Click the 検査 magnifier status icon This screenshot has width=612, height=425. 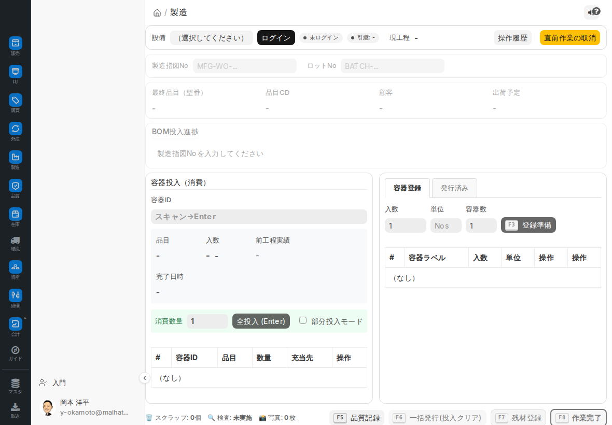[211, 418]
